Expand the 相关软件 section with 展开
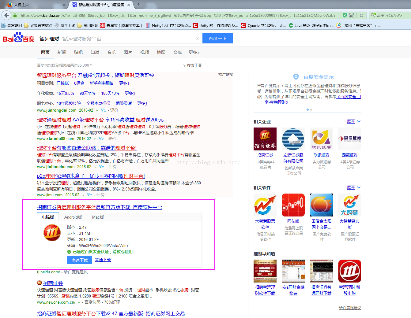 (354, 187)
